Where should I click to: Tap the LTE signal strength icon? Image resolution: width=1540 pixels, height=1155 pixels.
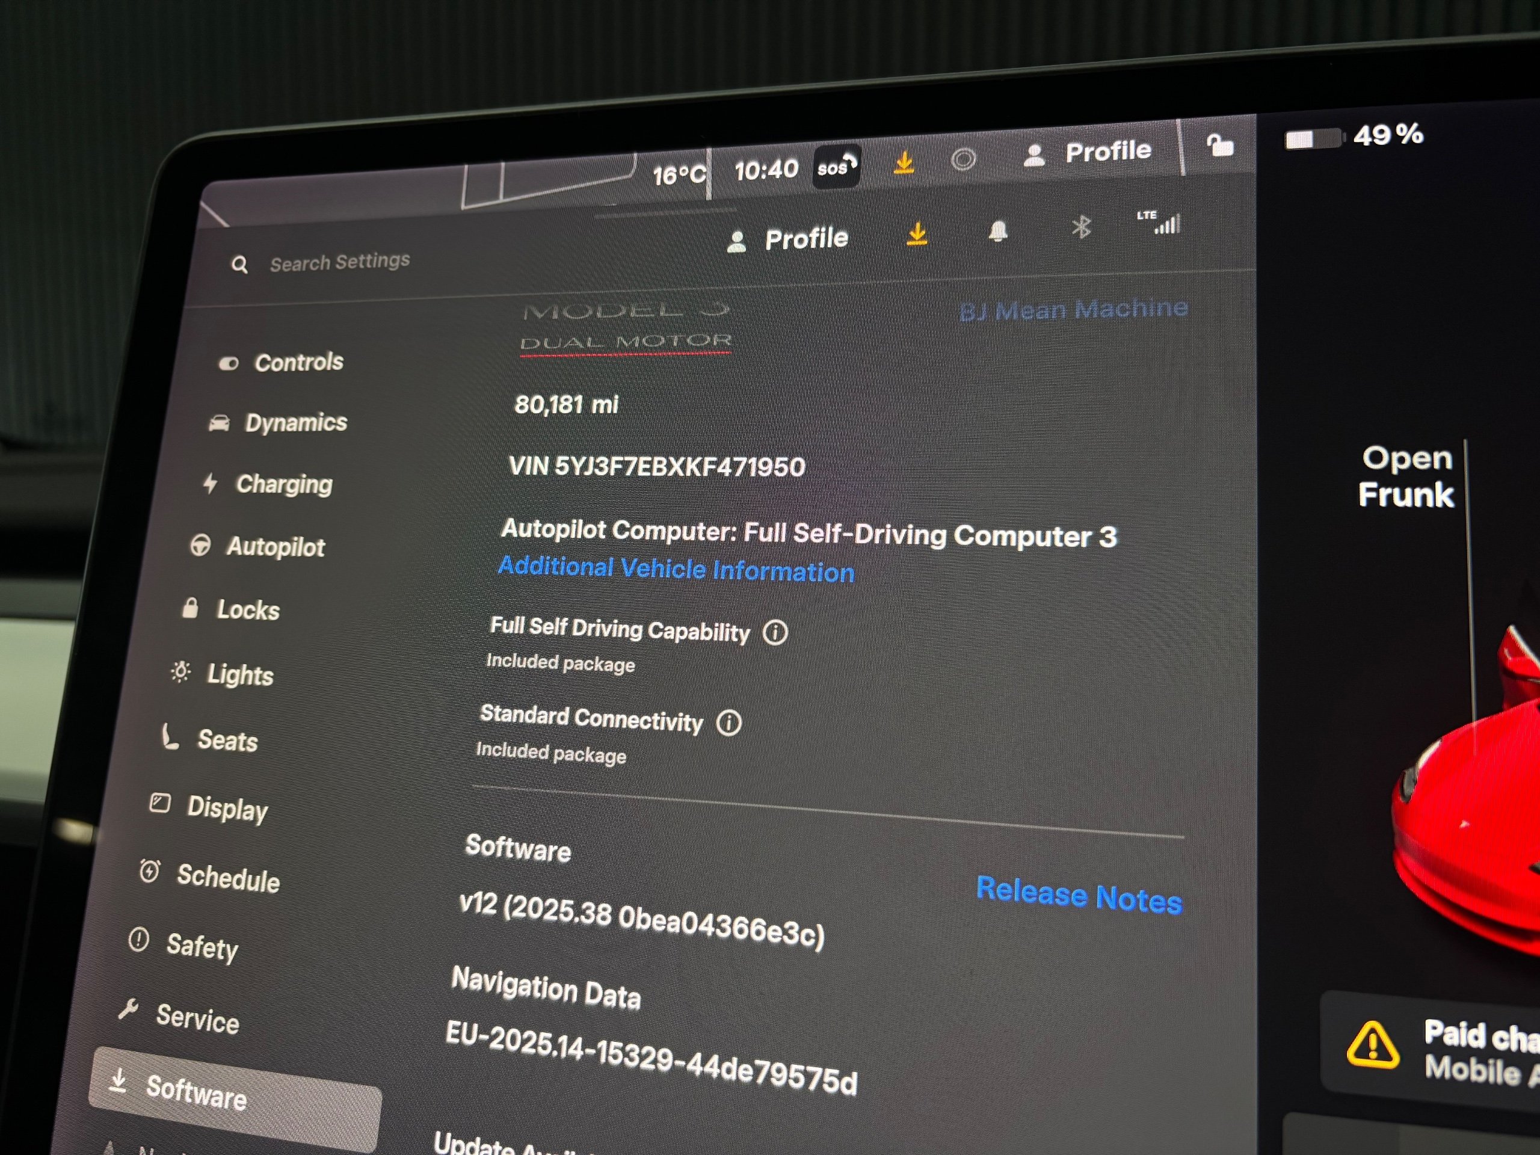coord(1160,223)
